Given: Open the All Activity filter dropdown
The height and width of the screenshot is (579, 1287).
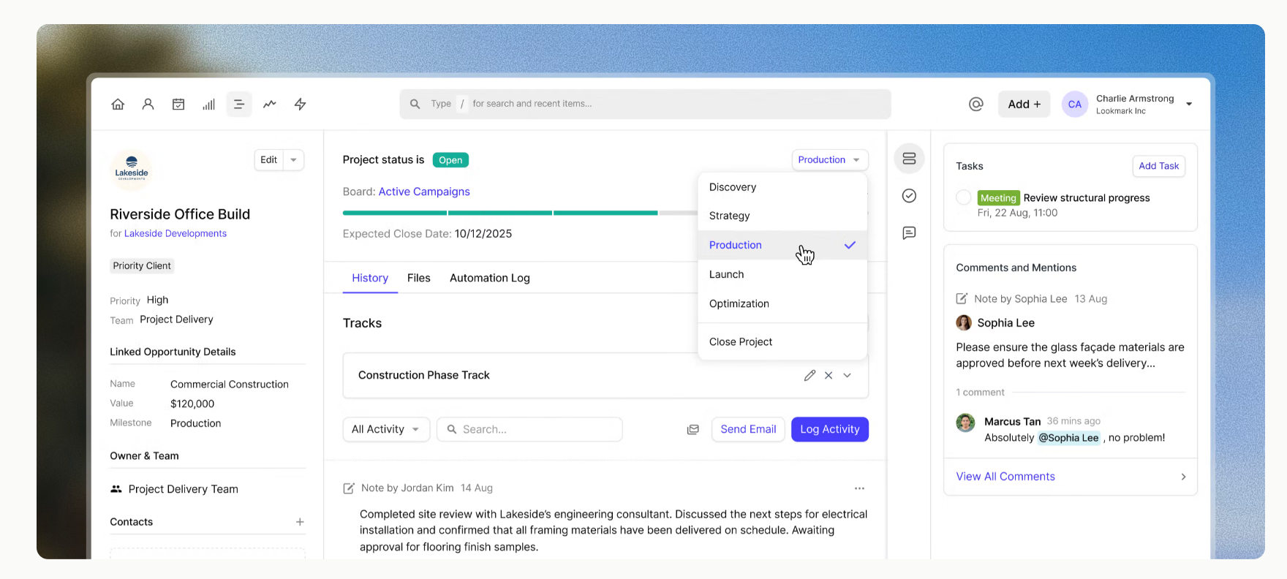Looking at the screenshot, I should click(385, 429).
